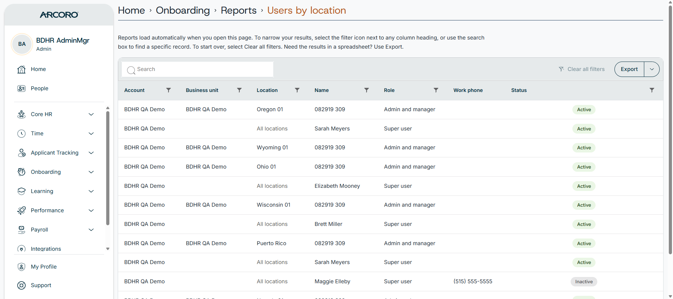Open Support menu item
Screen dimensions: 673x299
[41, 285]
